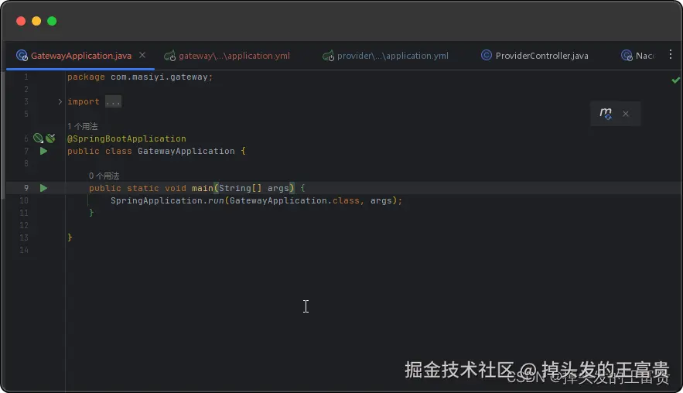The width and height of the screenshot is (683, 393).
Task: Click closing brace on line 13
Action: pos(70,238)
